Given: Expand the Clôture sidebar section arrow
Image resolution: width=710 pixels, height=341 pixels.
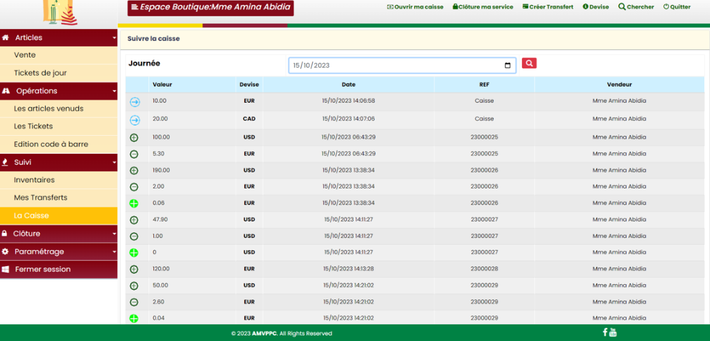Looking at the screenshot, I should [x=114, y=234].
